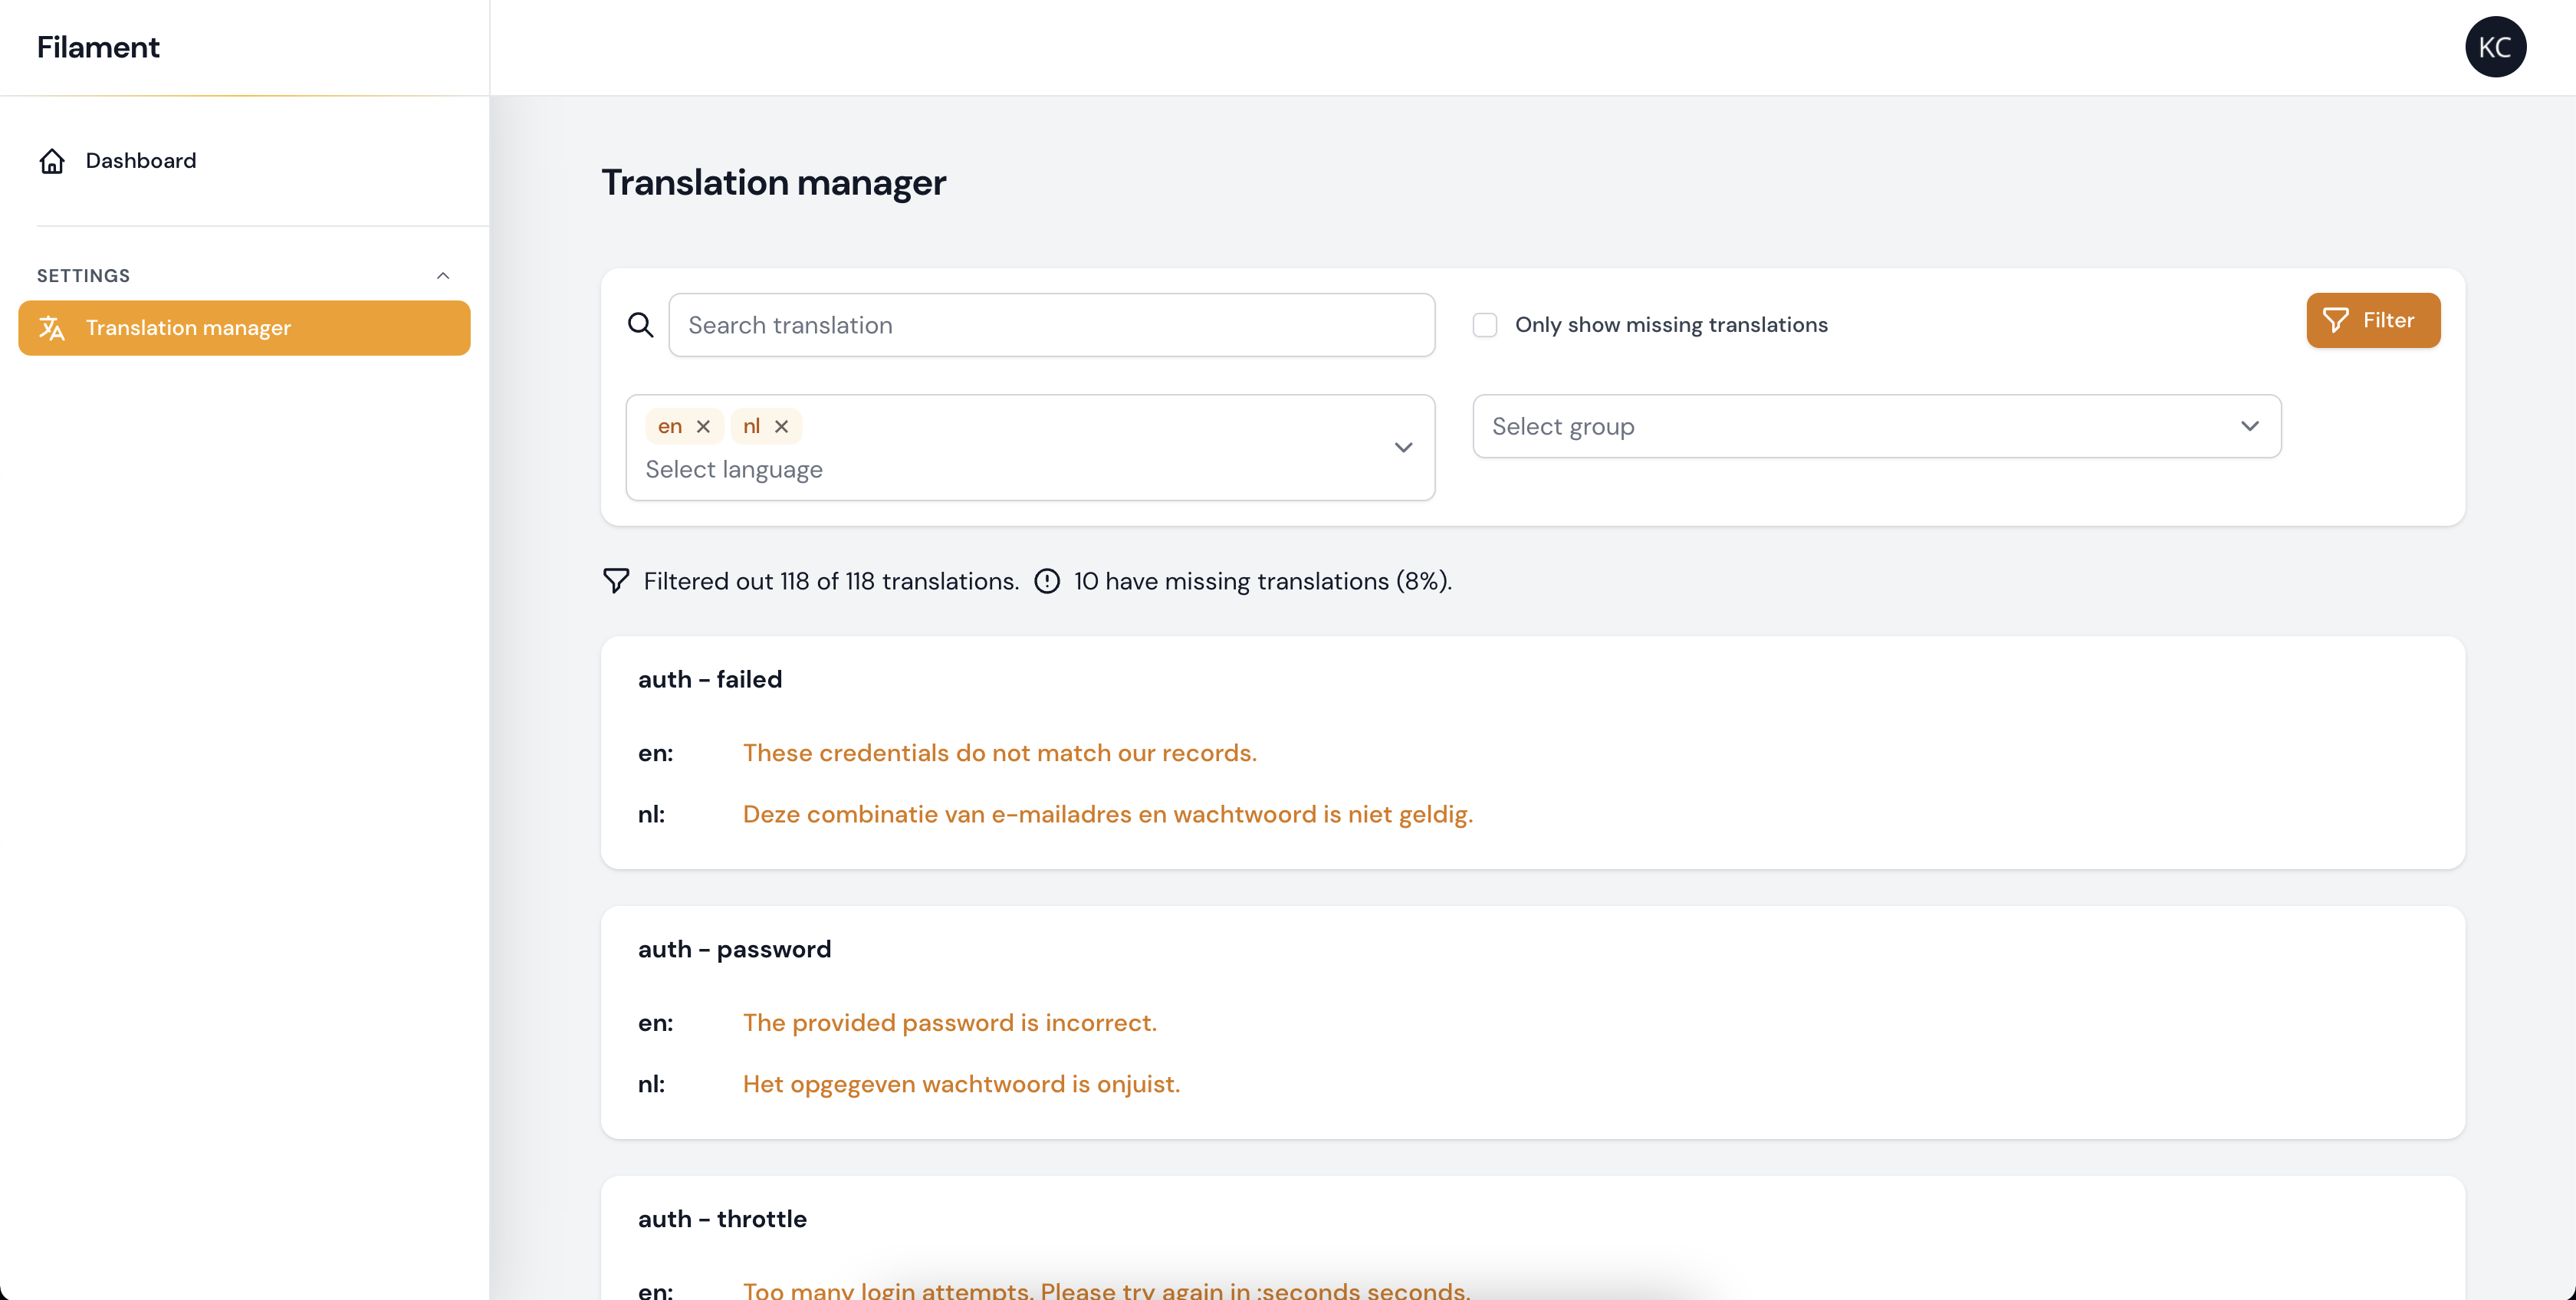Open the Select language dropdown arrow

1403,448
